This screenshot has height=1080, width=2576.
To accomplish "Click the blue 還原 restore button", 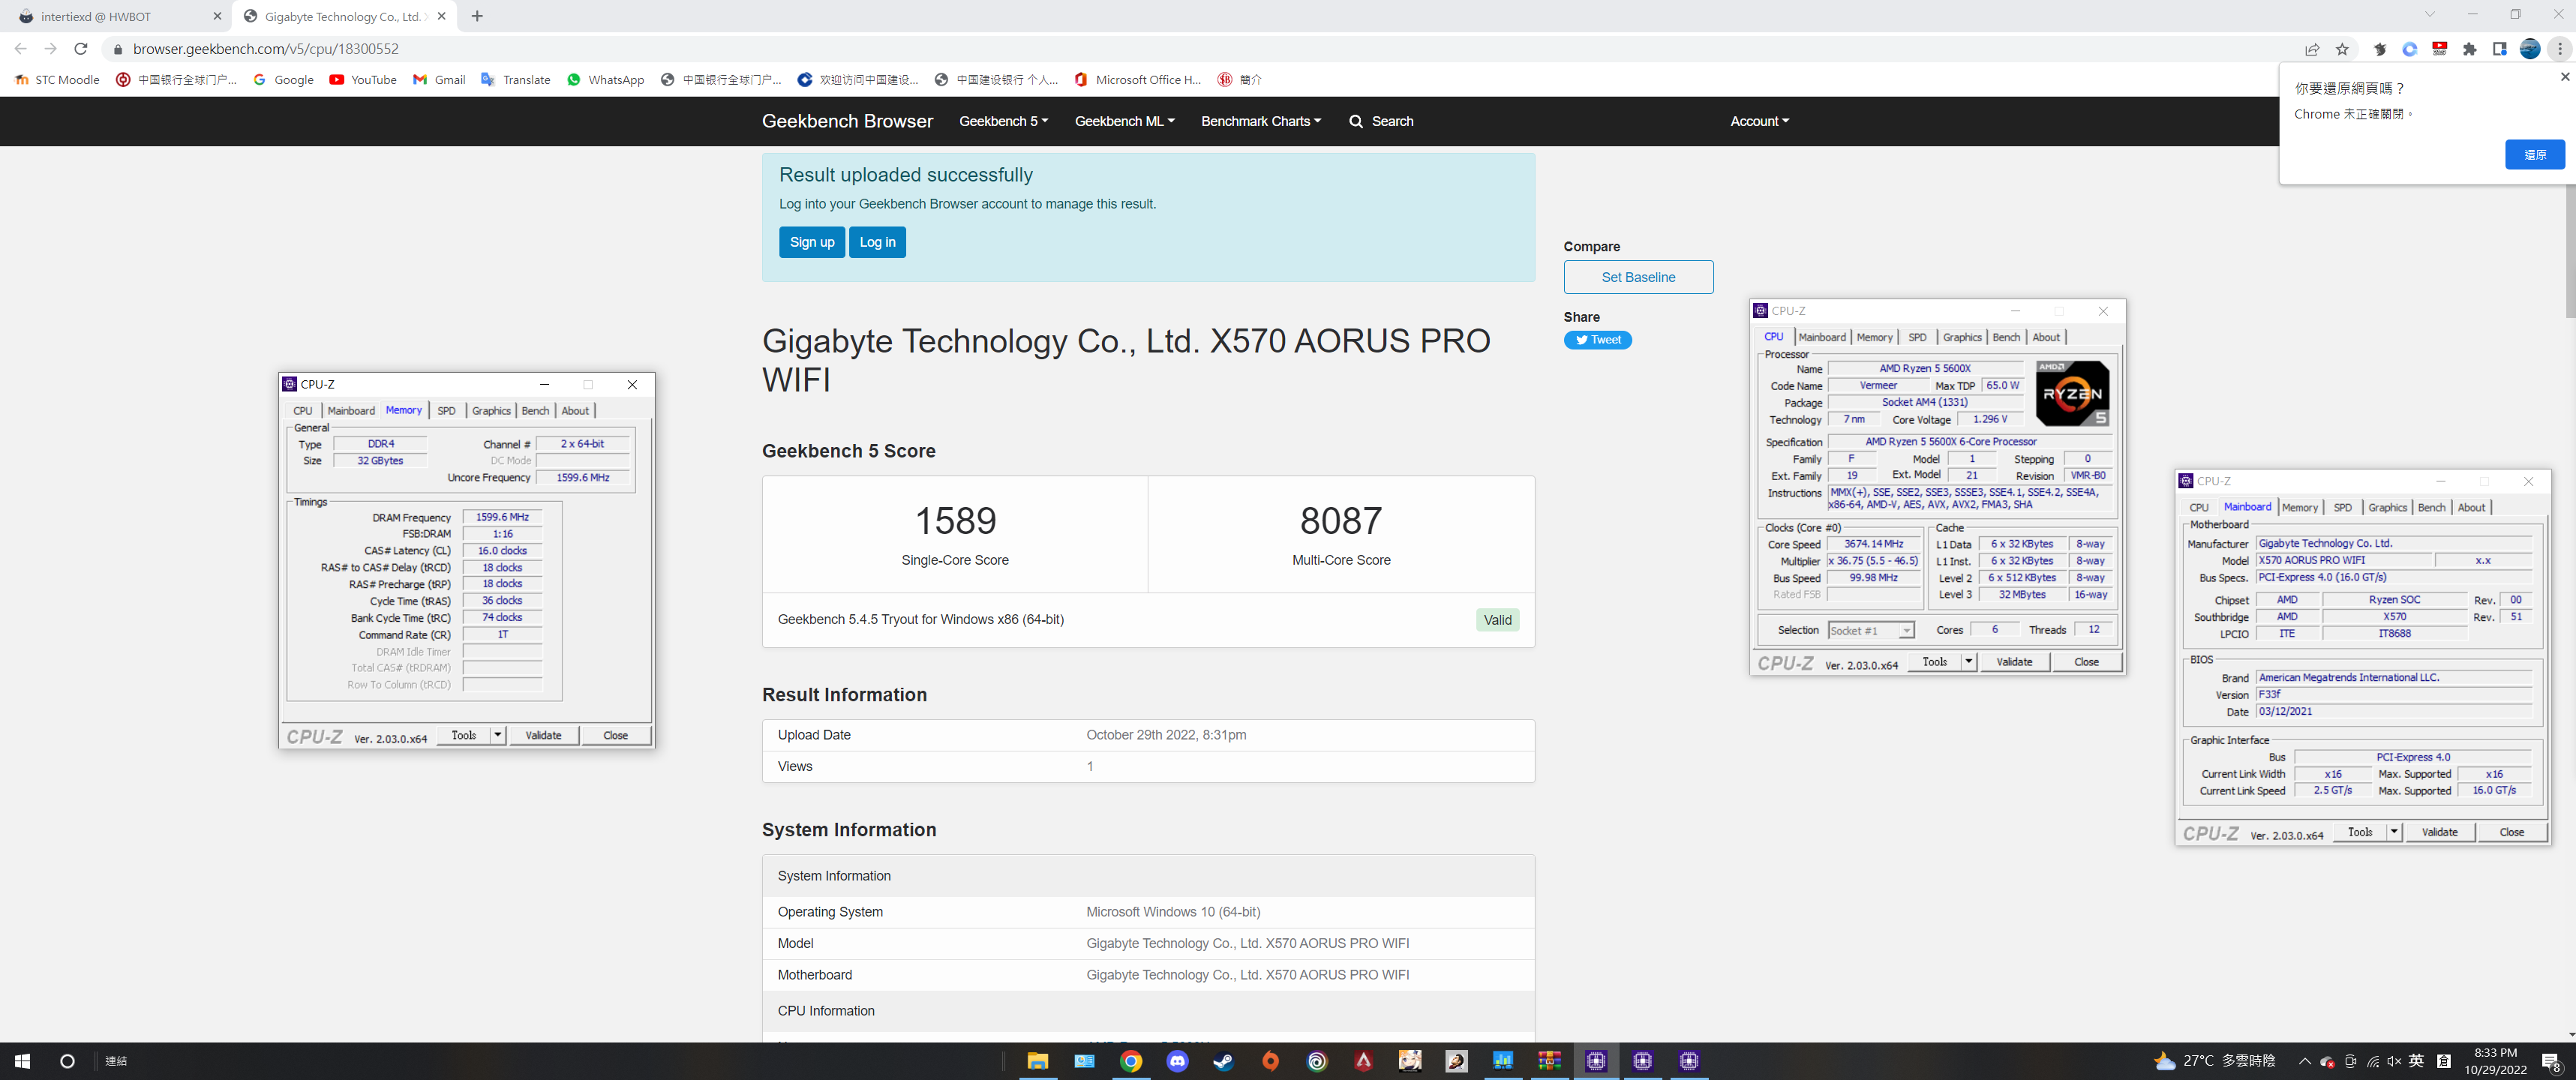I will 2534,154.
